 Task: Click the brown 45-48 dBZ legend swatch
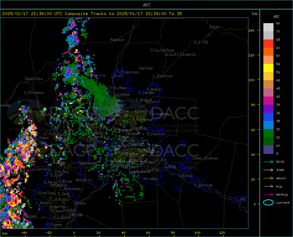[268, 84]
